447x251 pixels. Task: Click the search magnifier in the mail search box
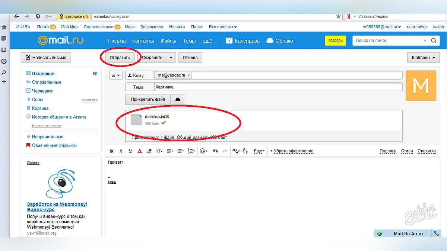(434, 41)
